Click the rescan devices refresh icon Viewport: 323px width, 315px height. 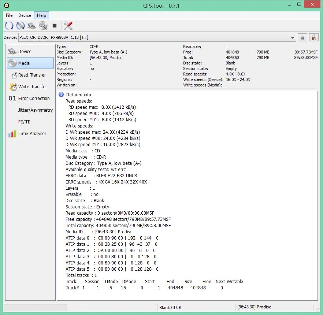[x=9, y=26]
